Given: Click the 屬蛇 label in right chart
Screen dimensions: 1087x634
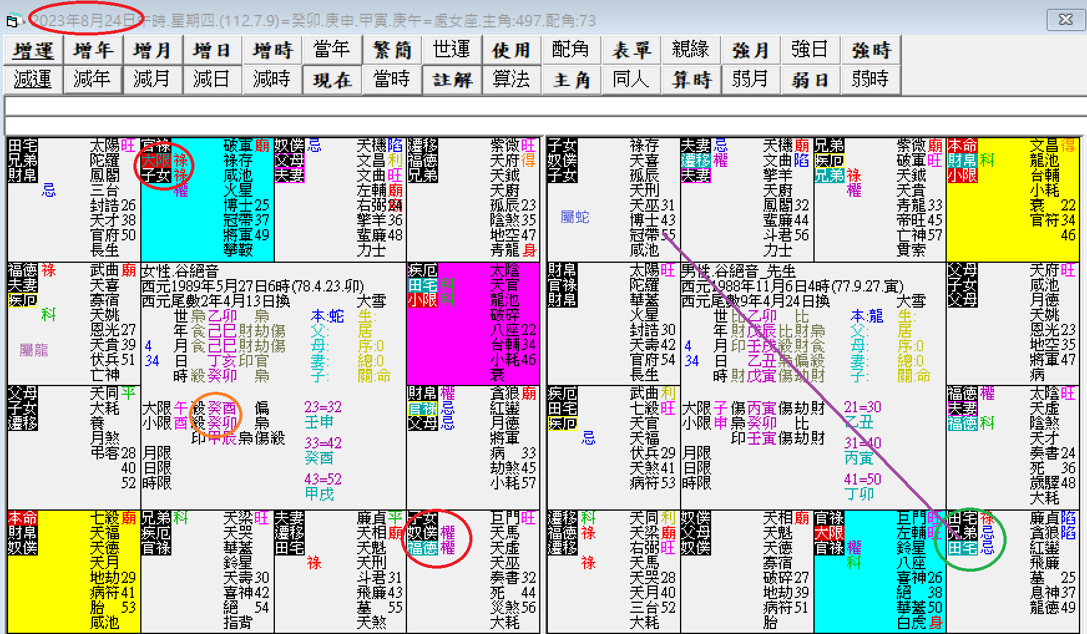Looking at the screenshot, I should tap(575, 217).
